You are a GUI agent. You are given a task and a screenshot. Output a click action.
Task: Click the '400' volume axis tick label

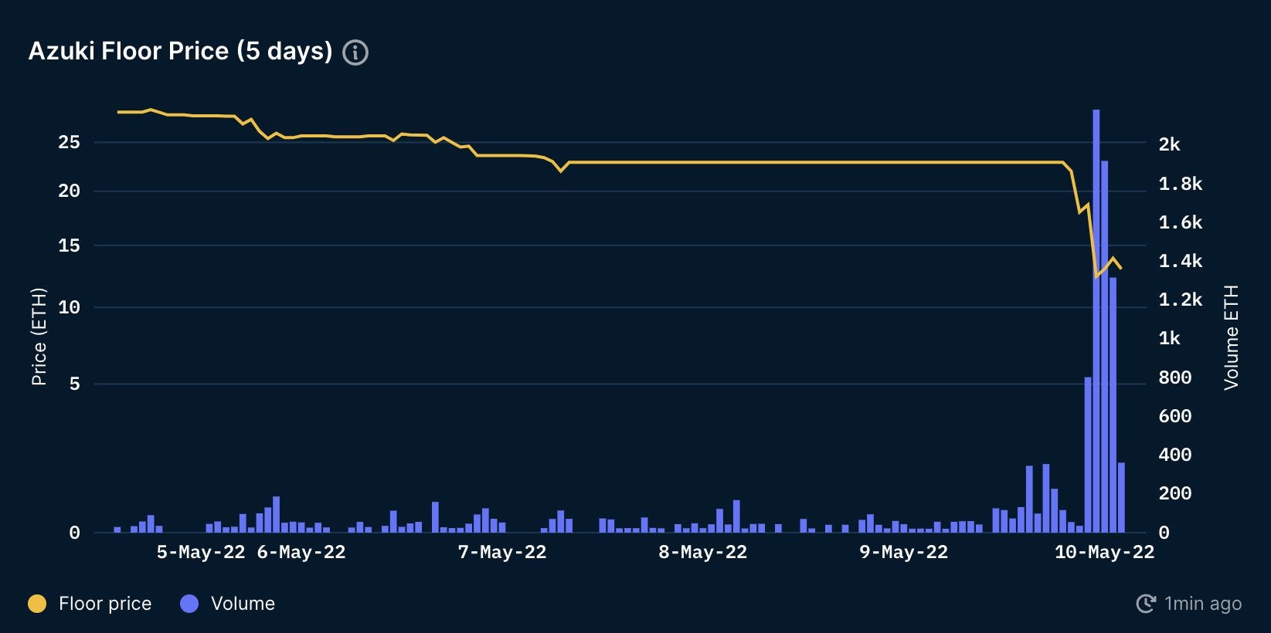coord(1174,455)
